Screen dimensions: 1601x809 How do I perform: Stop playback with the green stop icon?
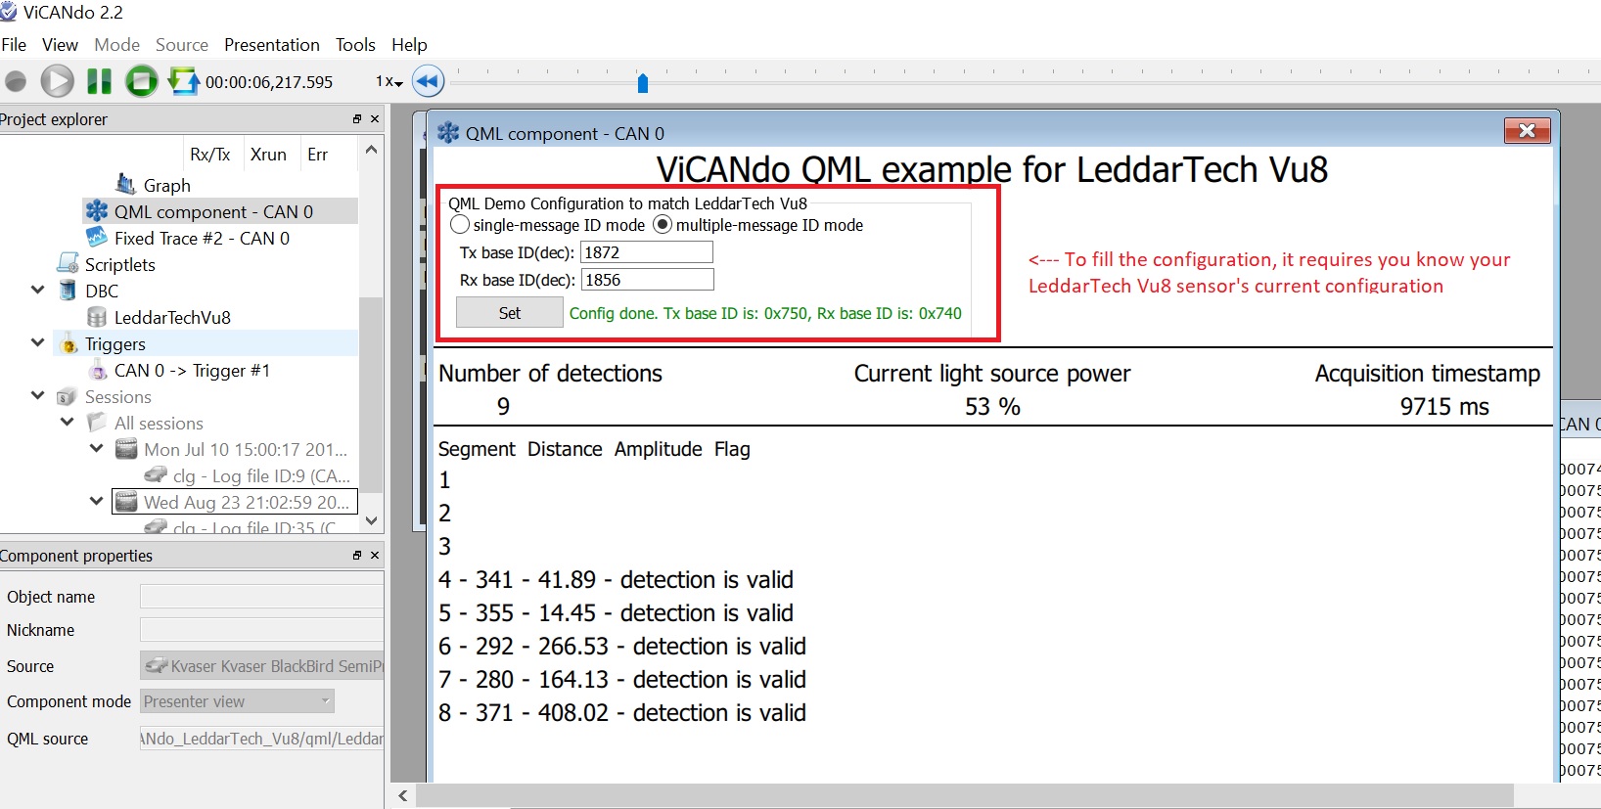point(142,81)
